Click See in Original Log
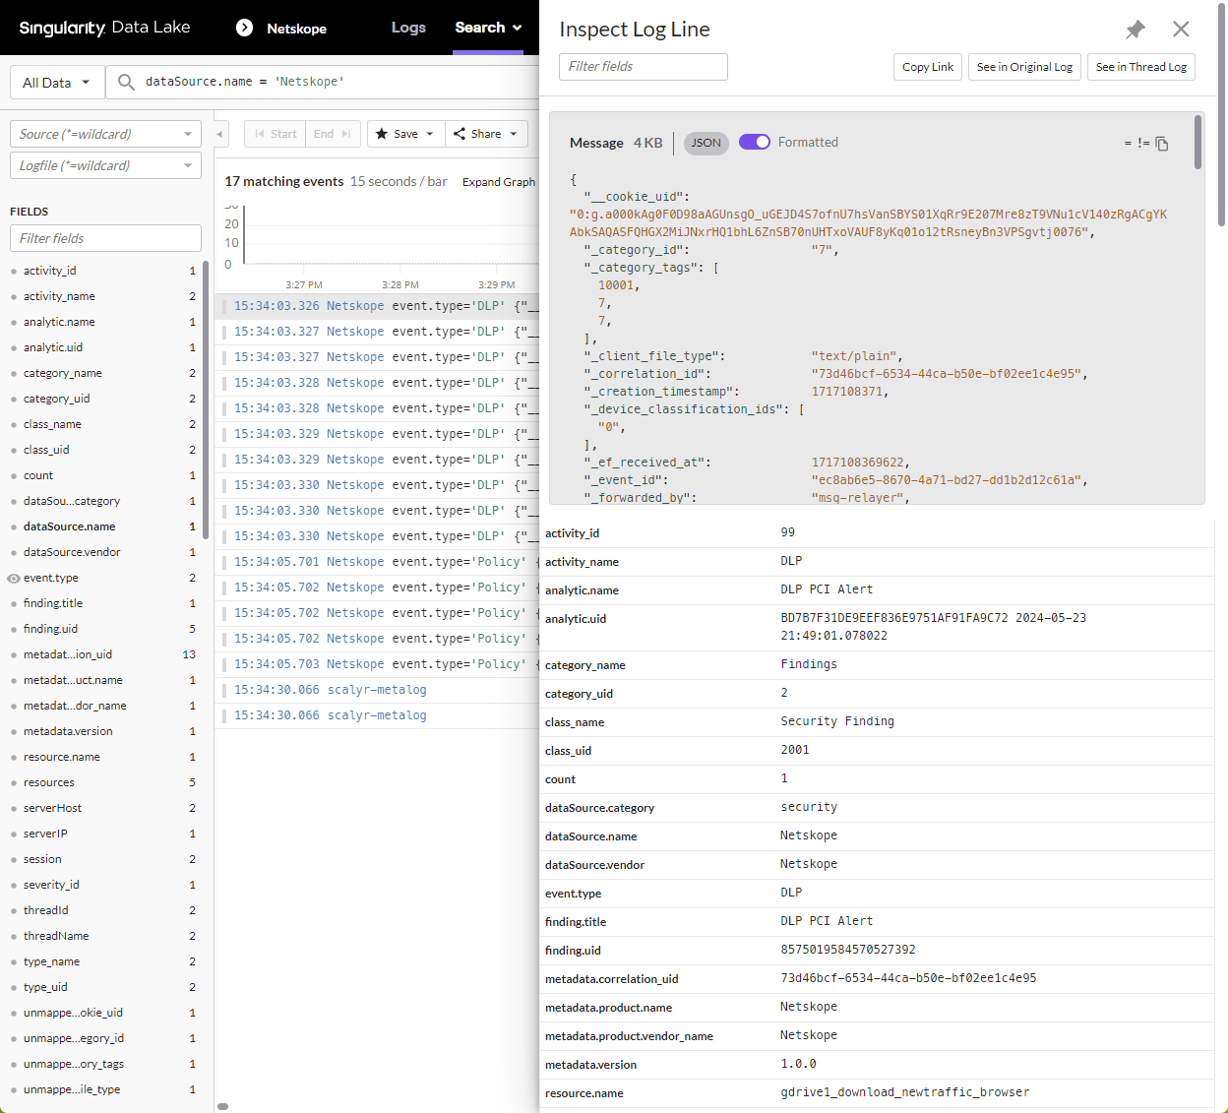1228x1113 pixels. coord(1024,67)
